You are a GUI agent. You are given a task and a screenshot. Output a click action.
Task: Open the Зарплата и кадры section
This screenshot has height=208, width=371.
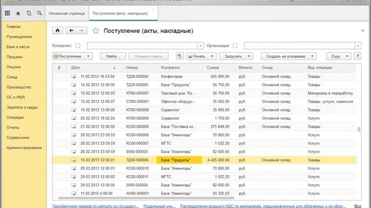click(22, 107)
